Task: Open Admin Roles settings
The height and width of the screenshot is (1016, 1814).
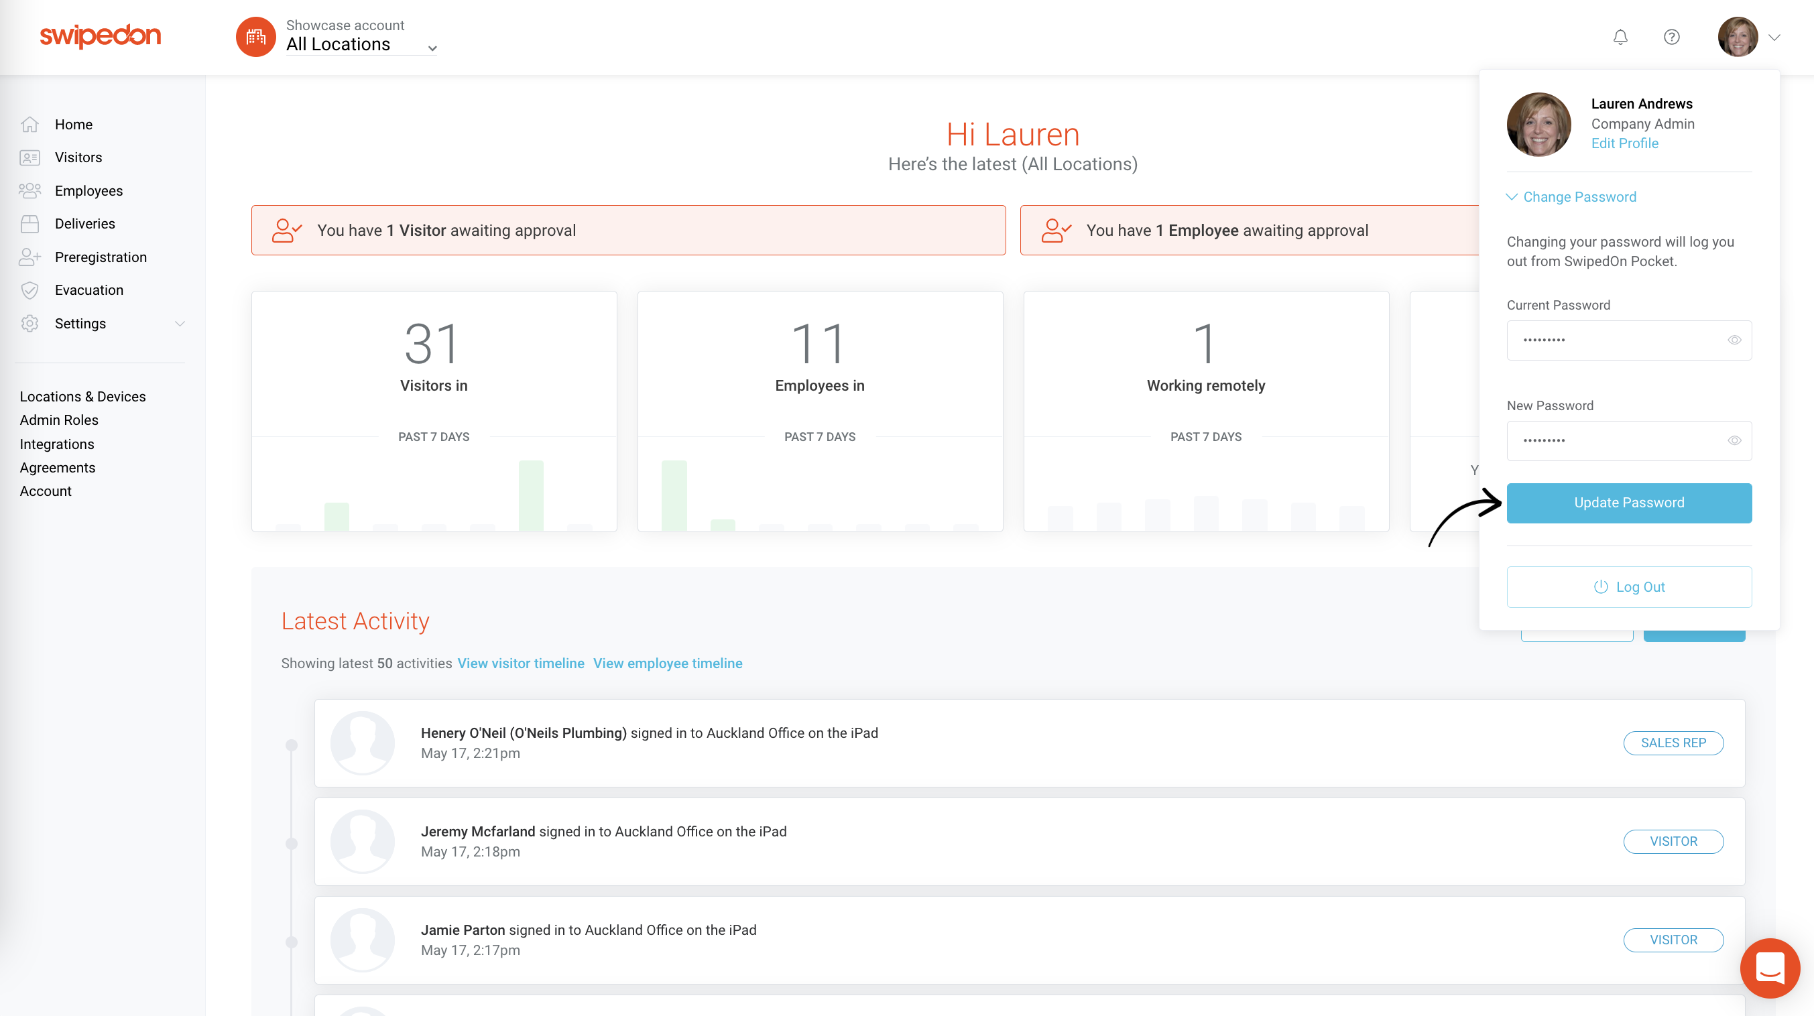Action: coord(59,420)
